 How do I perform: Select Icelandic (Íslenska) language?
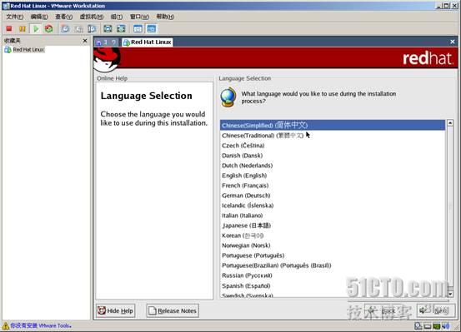tap(333, 206)
